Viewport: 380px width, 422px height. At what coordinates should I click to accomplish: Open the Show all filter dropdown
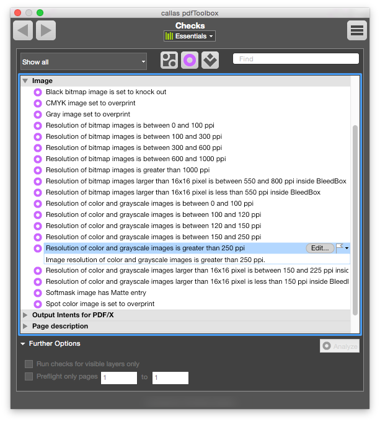(x=84, y=61)
